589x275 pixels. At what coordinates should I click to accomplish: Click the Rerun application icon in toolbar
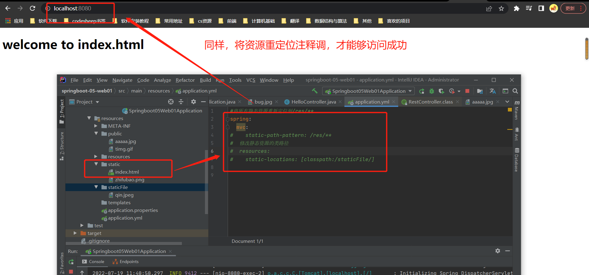point(422,91)
